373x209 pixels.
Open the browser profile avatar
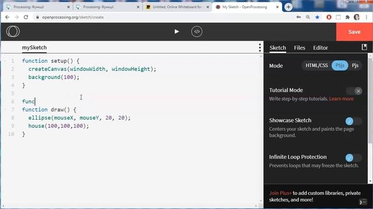pos(357,17)
